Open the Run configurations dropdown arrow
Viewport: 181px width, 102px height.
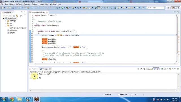tap(65, 8)
